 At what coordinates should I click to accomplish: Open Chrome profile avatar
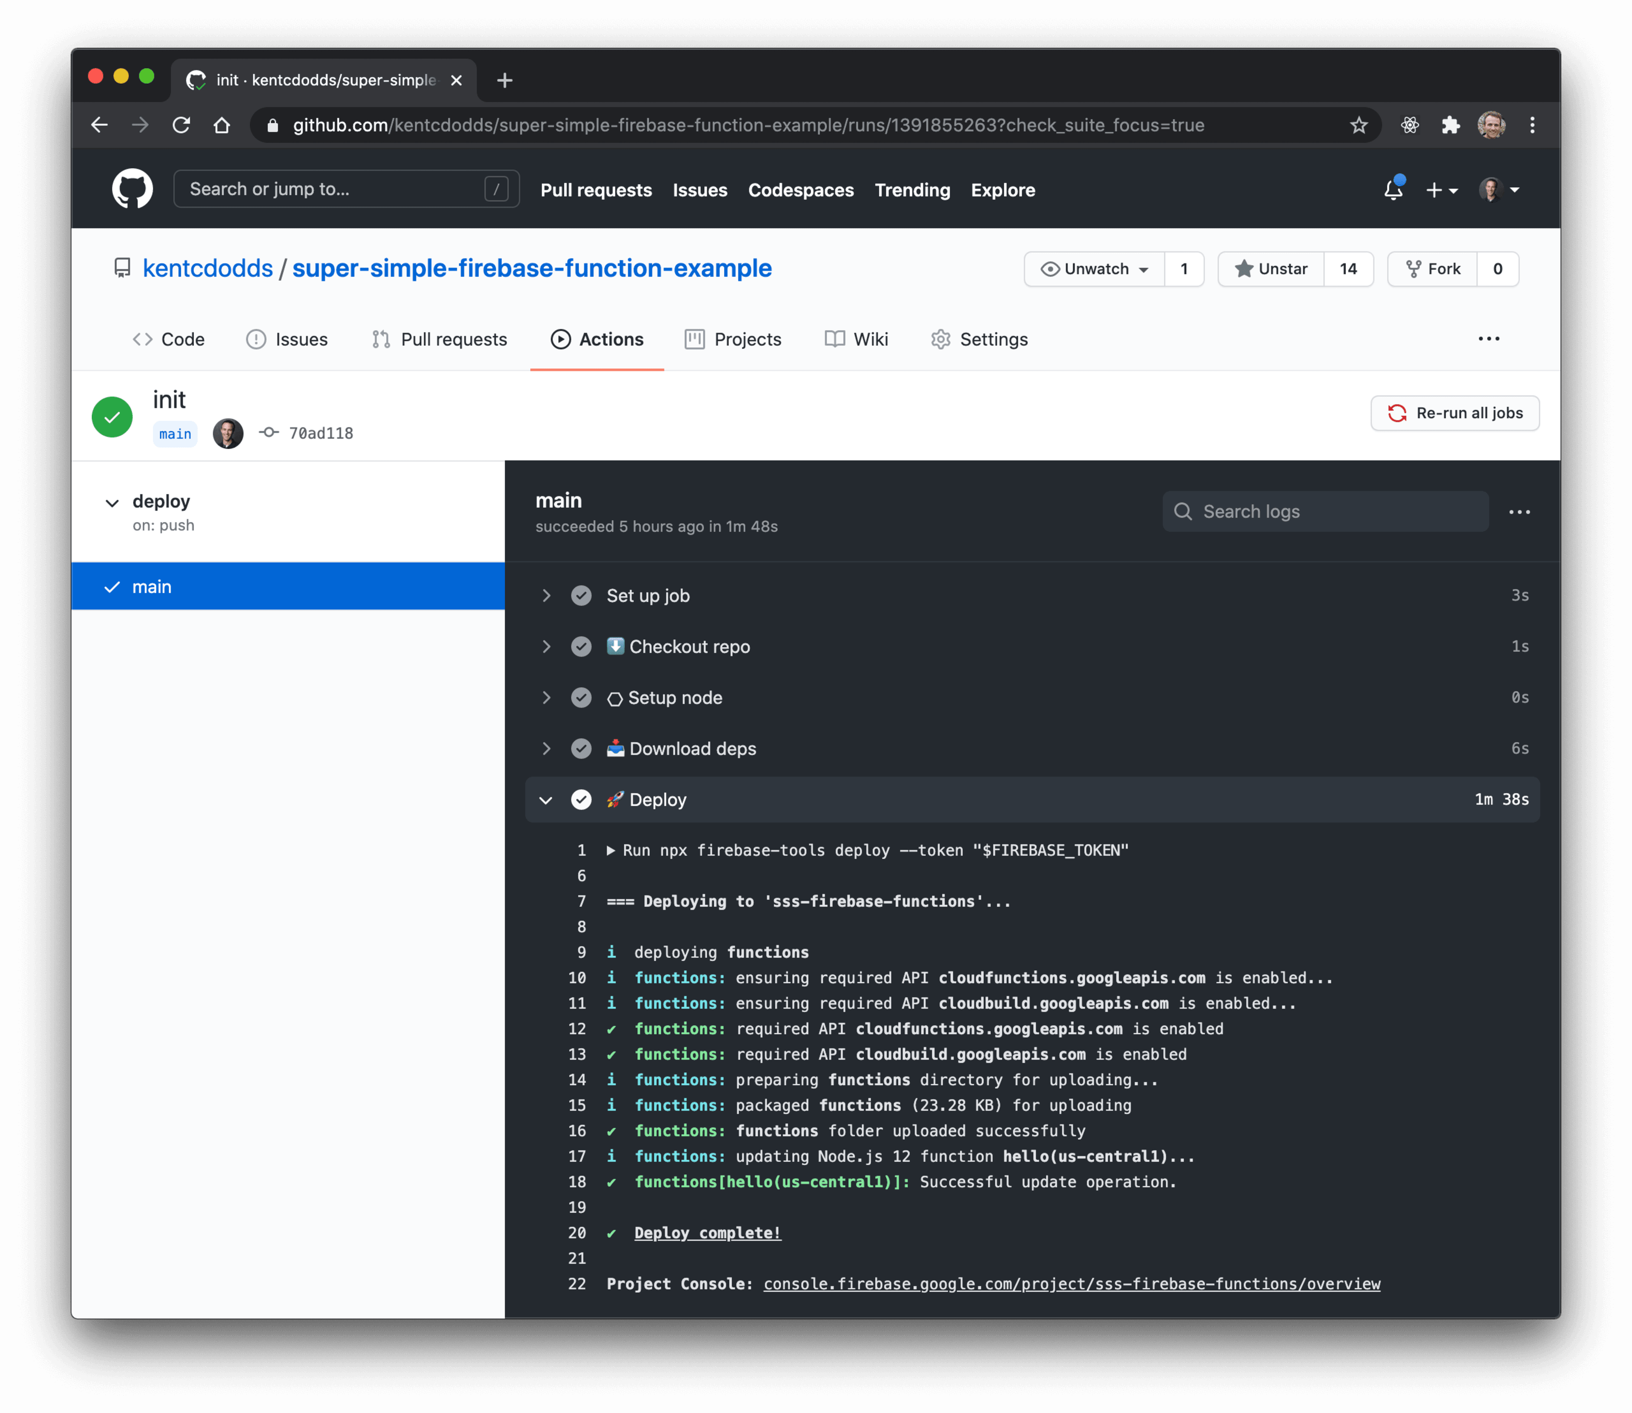(1491, 124)
